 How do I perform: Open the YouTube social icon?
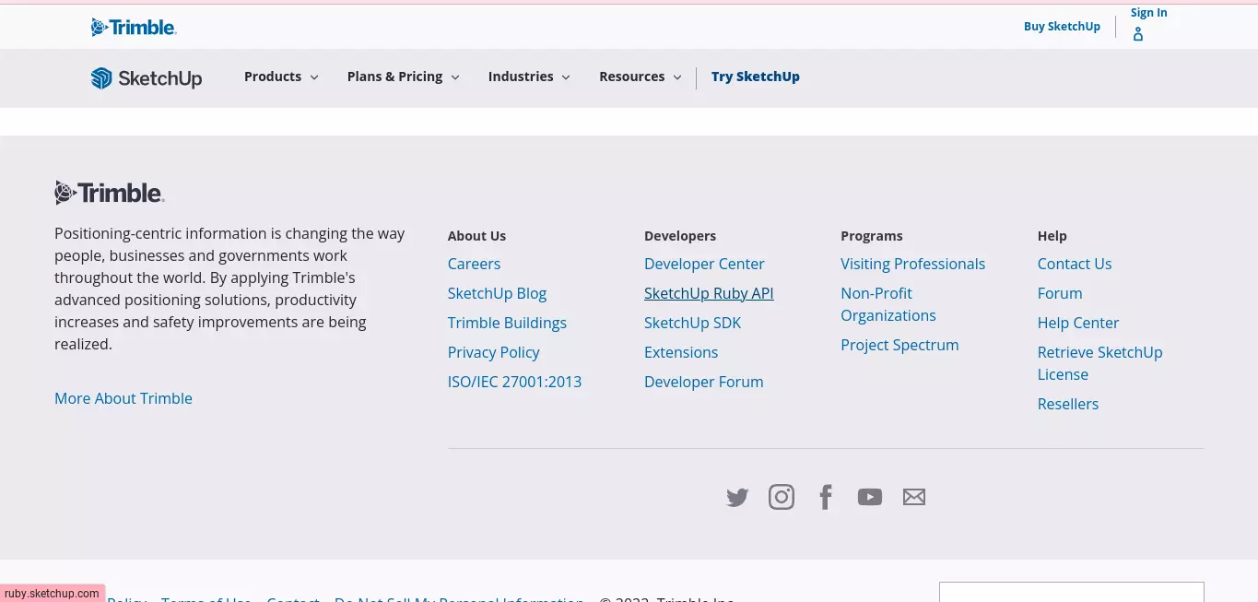click(870, 497)
